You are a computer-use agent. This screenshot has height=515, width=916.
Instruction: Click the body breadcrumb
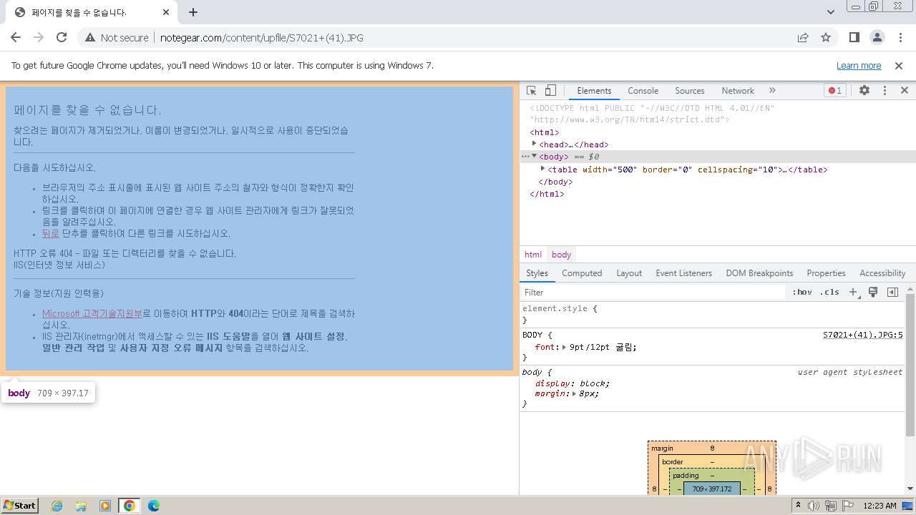(562, 255)
